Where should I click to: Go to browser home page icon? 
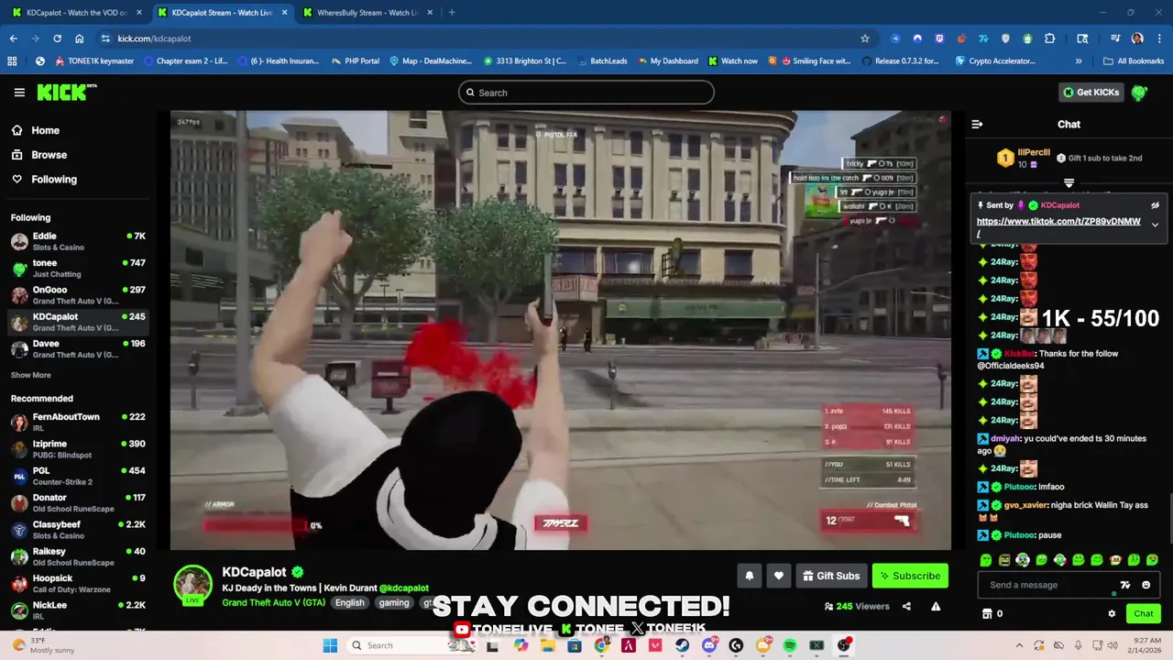pos(80,38)
